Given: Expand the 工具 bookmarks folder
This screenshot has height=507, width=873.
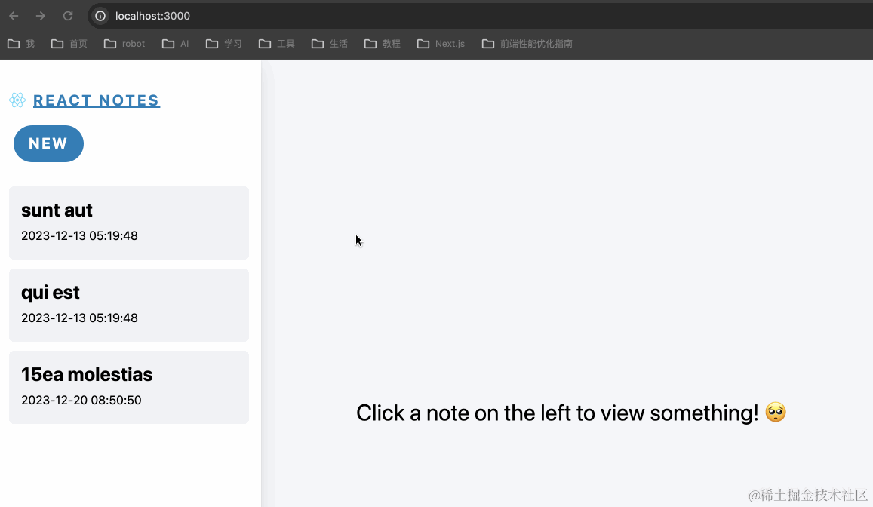Looking at the screenshot, I should click(x=276, y=43).
